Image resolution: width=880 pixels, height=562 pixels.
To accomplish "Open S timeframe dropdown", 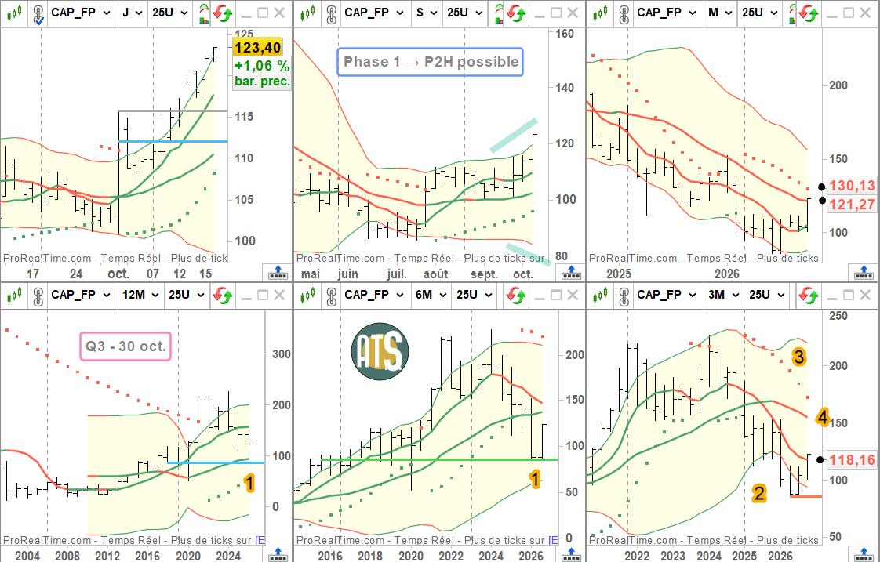I will pos(427,13).
